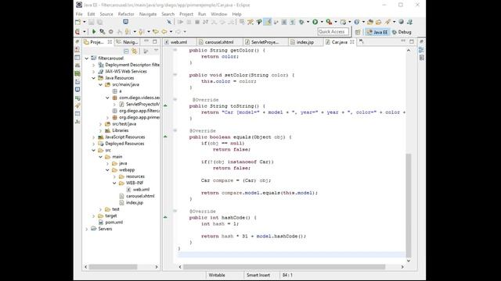Expand the src/test/java folder
Screen dimensions: 501x281
(x=101, y=124)
